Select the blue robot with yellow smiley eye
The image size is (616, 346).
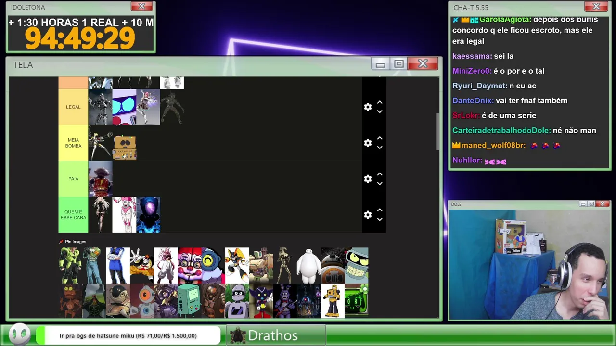point(213,265)
